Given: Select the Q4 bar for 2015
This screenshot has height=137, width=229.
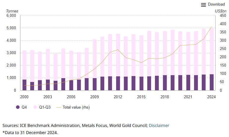Looking at the screenshot, I should [x=141, y=83].
